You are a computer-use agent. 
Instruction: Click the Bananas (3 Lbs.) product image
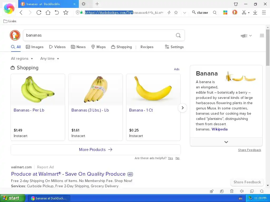[95, 90]
